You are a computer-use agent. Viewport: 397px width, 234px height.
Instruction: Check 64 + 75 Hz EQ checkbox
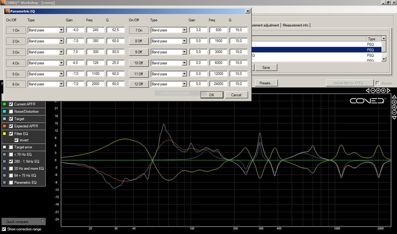(x=11, y=175)
